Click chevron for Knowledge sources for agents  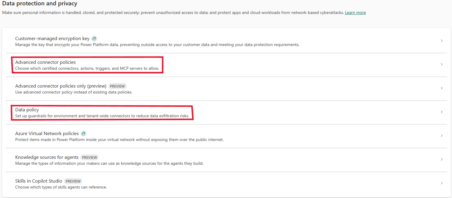coord(442,159)
